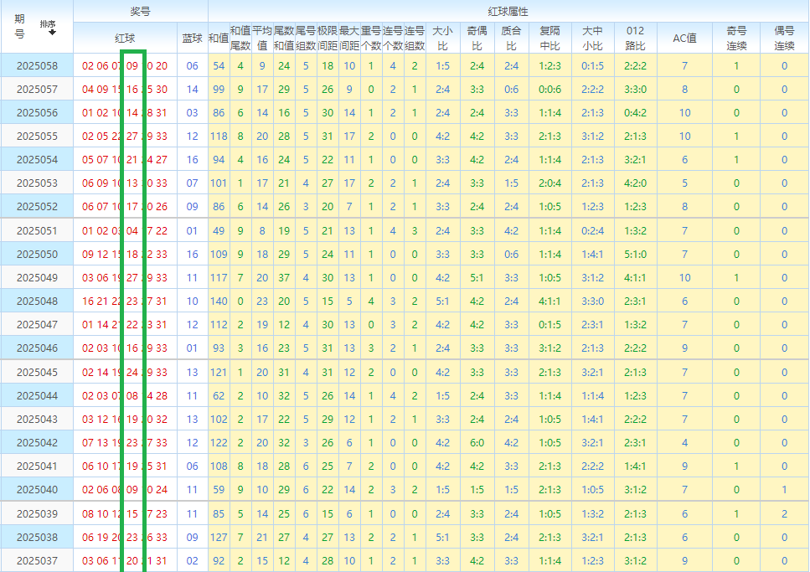
Task: Click blue ball 14 in row 2025057
Action: tap(192, 89)
